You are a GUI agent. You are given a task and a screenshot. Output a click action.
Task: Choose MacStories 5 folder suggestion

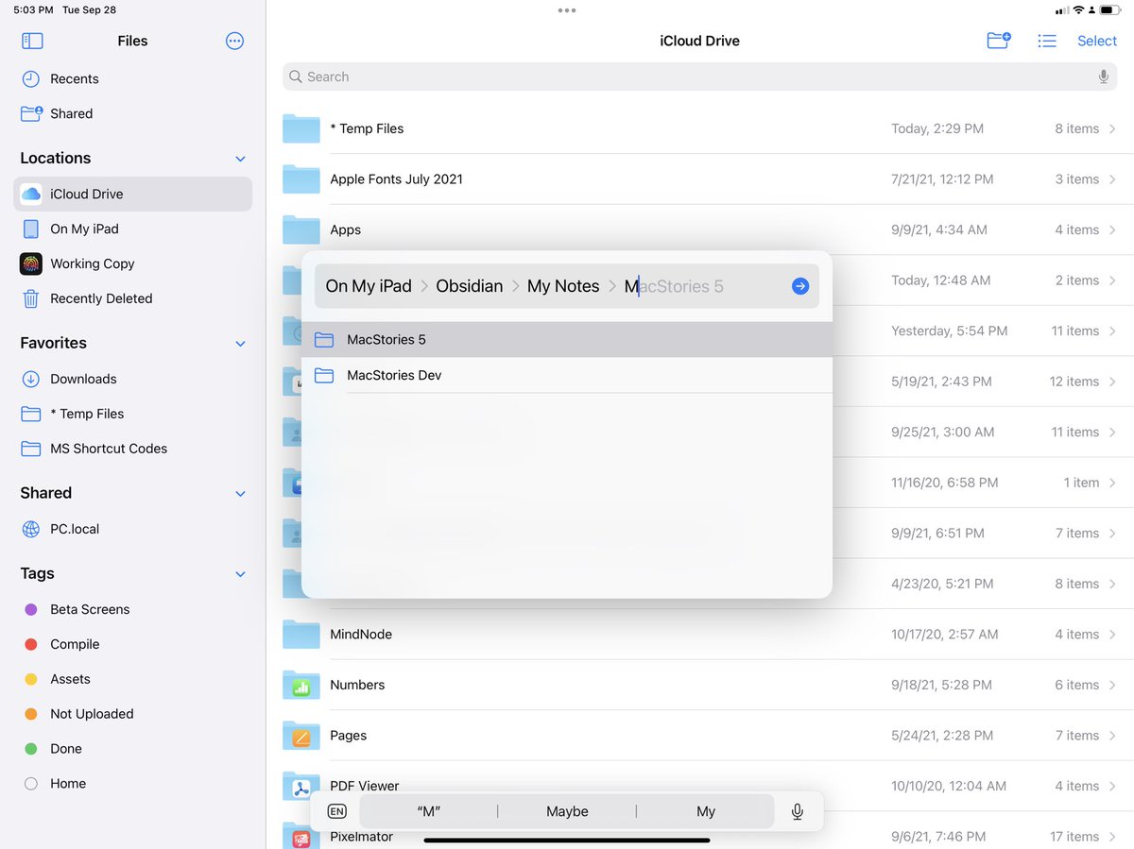pyautogui.click(x=567, y=340)
